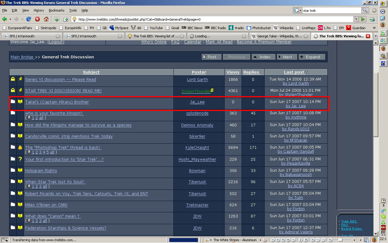This screenshot has height=243, width=388.
Task: Open the Bookmarks menu
Action: click(x=57, y=10)
